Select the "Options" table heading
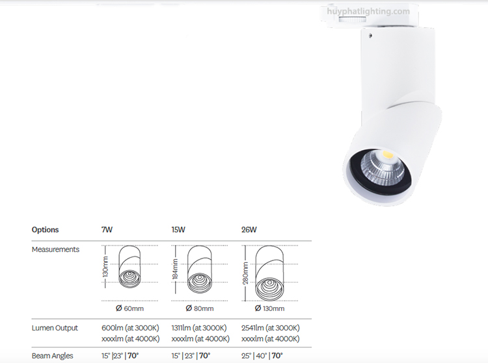 click(x=45, y=230)
